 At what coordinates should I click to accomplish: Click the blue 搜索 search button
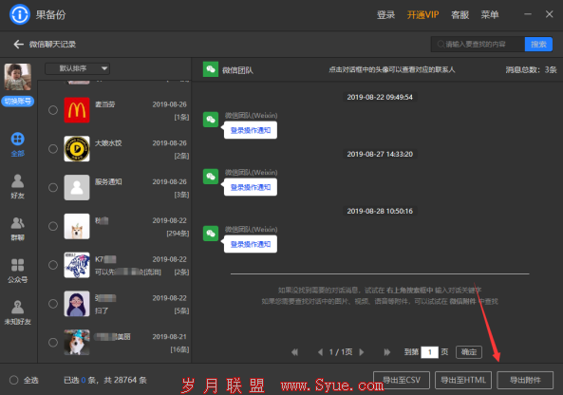point(538,45)
